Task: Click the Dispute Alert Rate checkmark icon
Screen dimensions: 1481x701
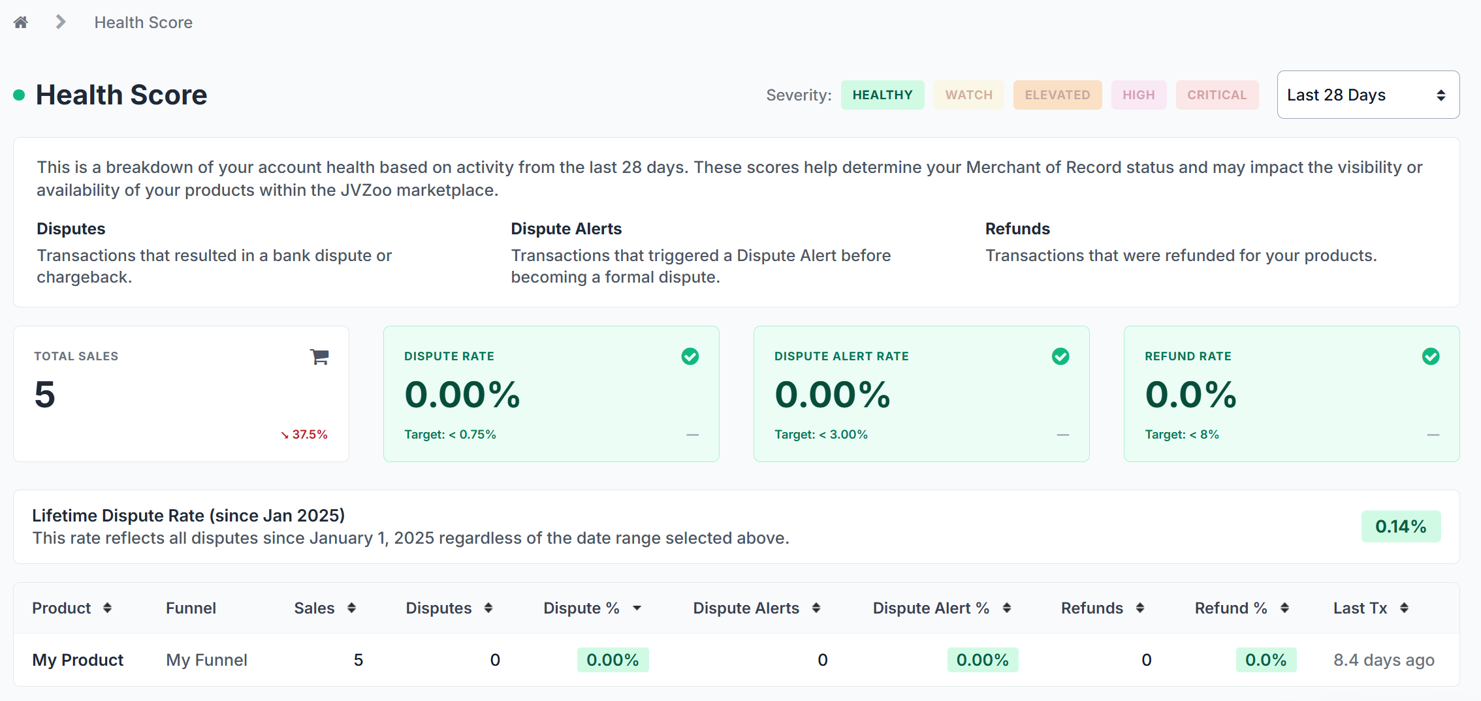Action: 1060,356
